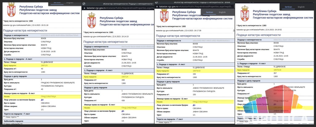
Task: Switch to English in the parcel 18976/18 page
Action: click(301, 7)
